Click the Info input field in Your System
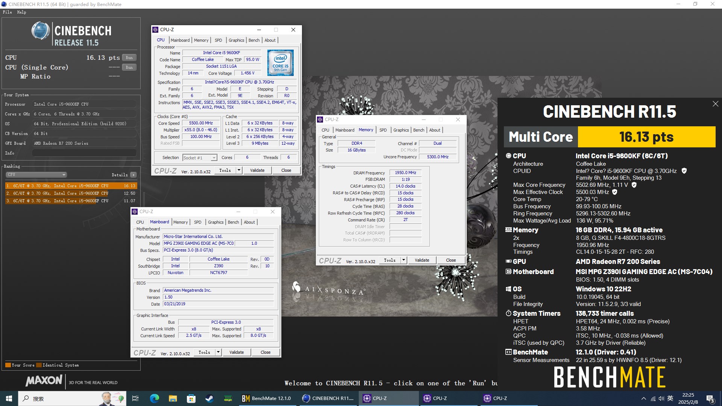 84,153
